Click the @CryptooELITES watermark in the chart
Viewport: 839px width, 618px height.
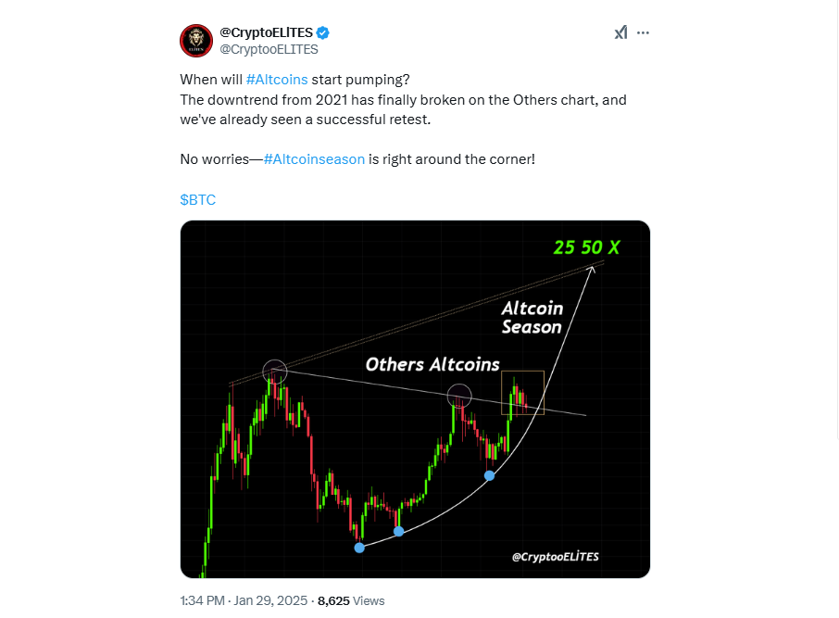coord(555,556)
